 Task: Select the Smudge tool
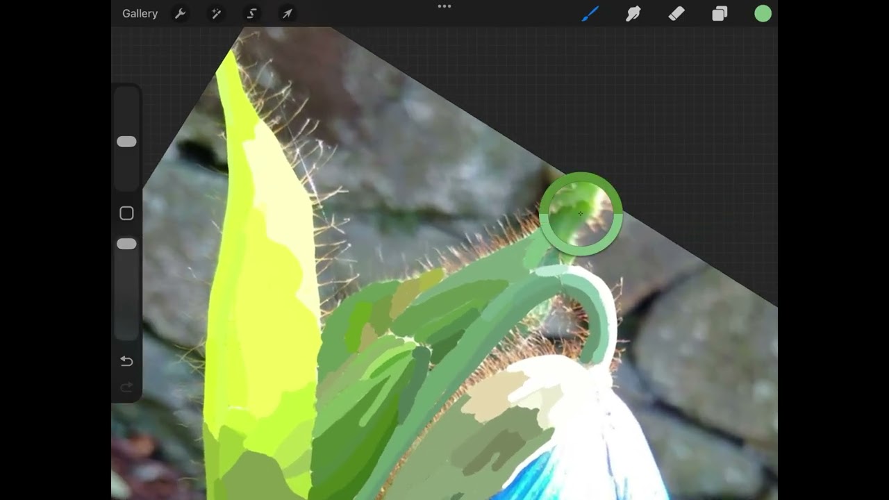pyautogui.click(x=633, y=14)
